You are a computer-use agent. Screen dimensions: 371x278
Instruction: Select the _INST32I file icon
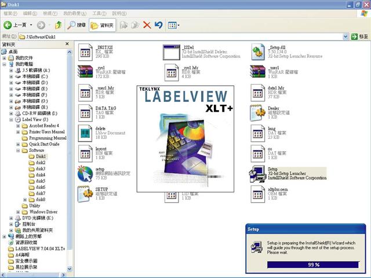[x=85, y=52]
